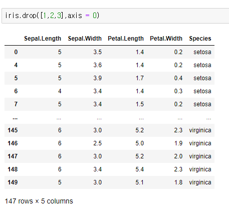Click row index 6 in the index column
The height and width of the screenshot is (205, 229).
(16, 91)
